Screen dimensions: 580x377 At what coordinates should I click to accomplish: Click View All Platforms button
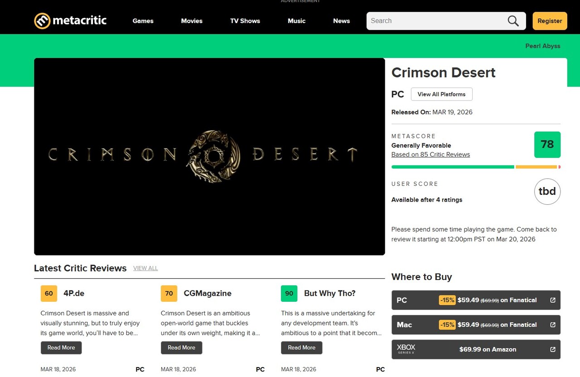(x=441, y=94)
